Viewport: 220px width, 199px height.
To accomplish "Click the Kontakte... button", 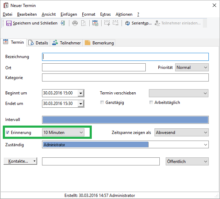I will tap(20, 161).
